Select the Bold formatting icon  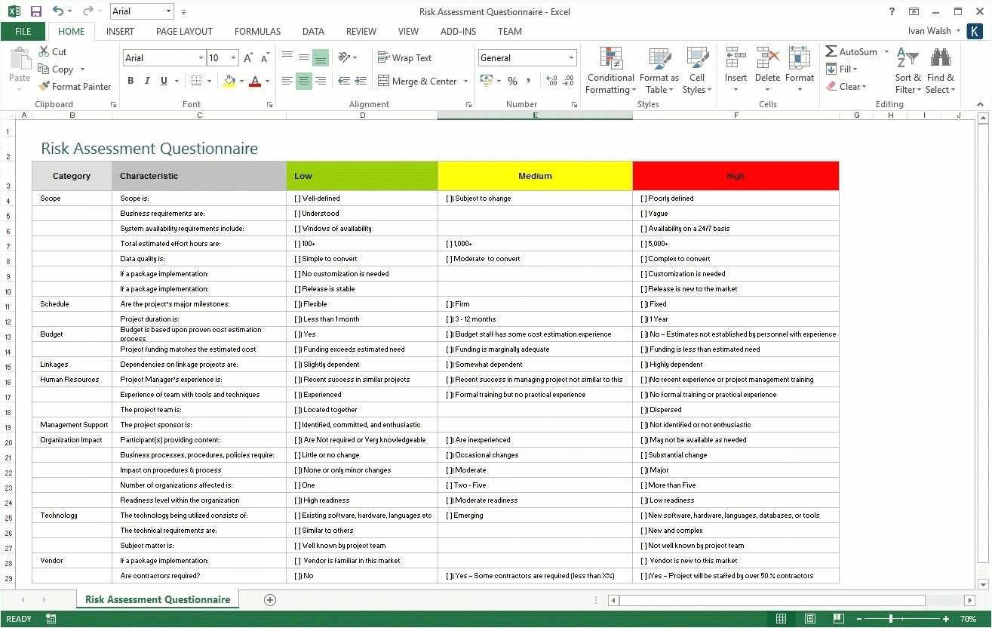(x=130, y=81)
